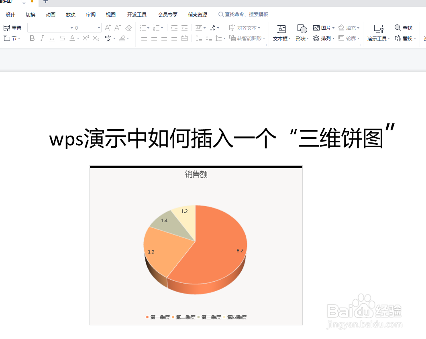
Task: Open the 稻壳资源 resources tab
Action: (x=198, y=15)
